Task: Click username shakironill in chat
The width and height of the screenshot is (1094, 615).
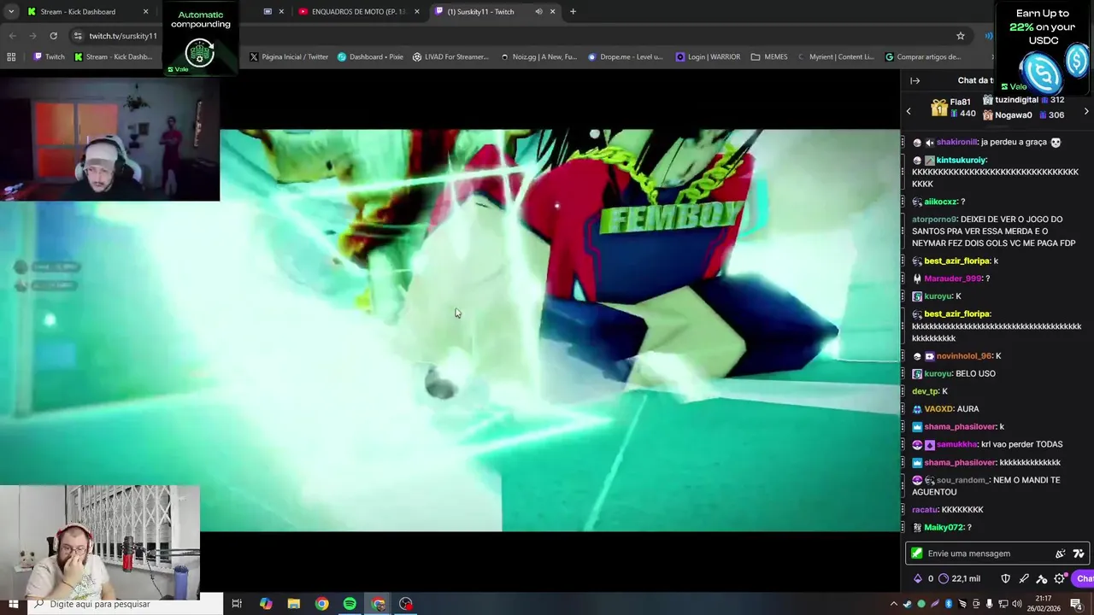Action: click(956, 143)
